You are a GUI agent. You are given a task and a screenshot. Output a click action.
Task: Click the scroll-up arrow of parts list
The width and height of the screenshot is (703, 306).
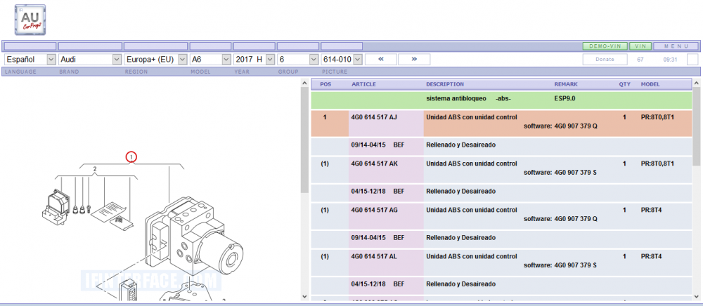tap(696, 83)
